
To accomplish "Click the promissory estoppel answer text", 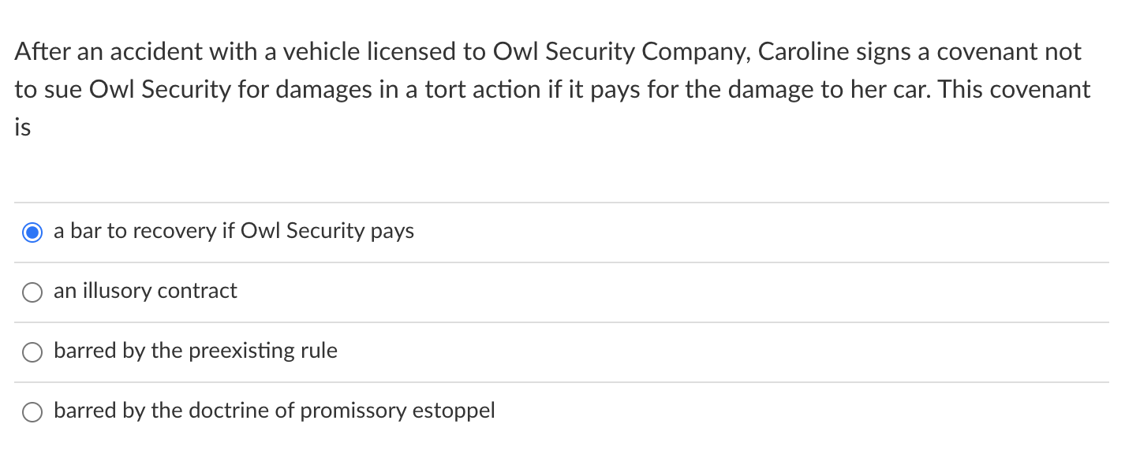I will tap(274, 411).
